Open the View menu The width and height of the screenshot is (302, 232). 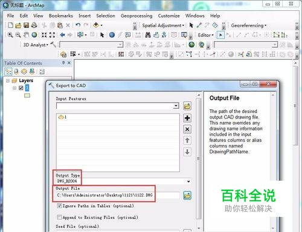[x=38, y=16]
